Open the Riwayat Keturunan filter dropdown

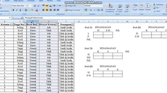coord(57,25)
